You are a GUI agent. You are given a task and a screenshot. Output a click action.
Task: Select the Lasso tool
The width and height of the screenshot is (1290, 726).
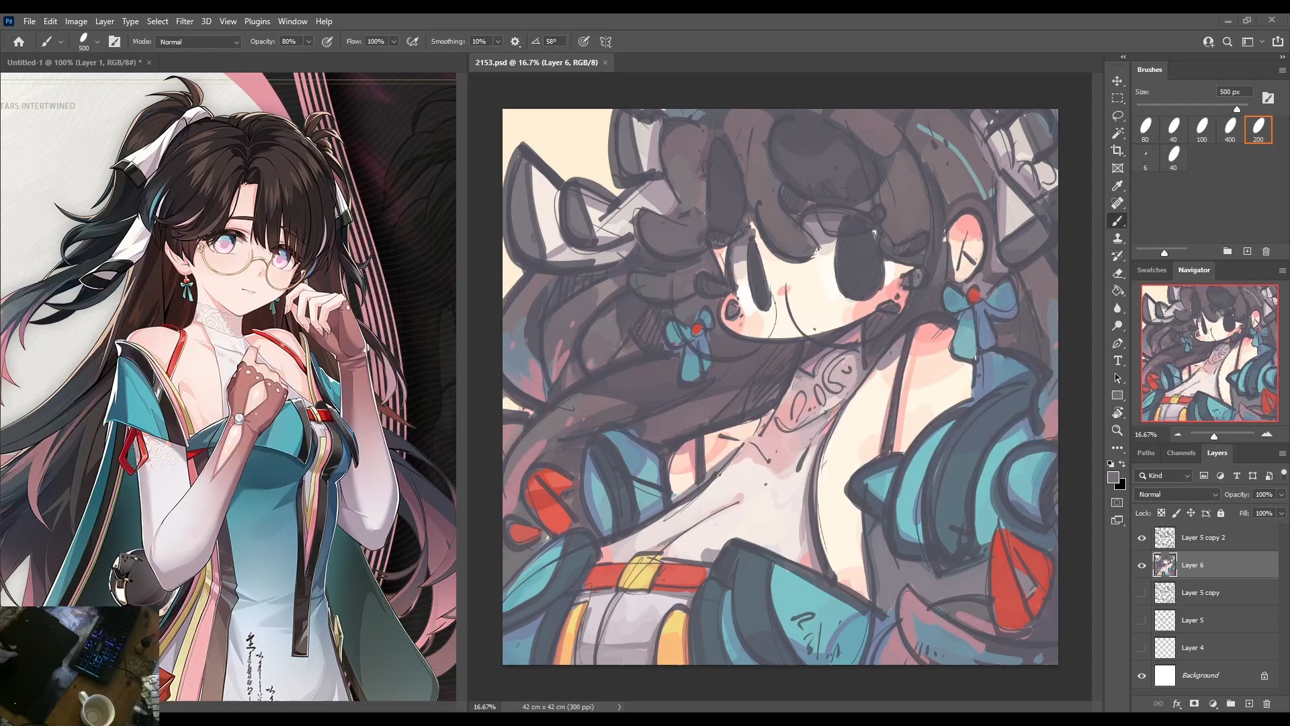pyautogui.click(x=1117, y=116)
